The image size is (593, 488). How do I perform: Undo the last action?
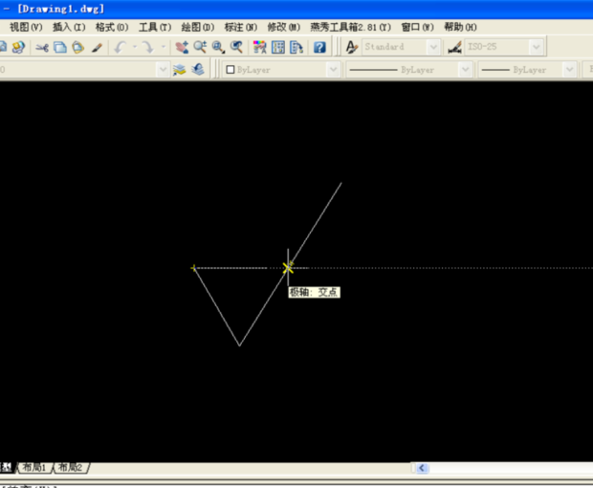pos(120,47)
